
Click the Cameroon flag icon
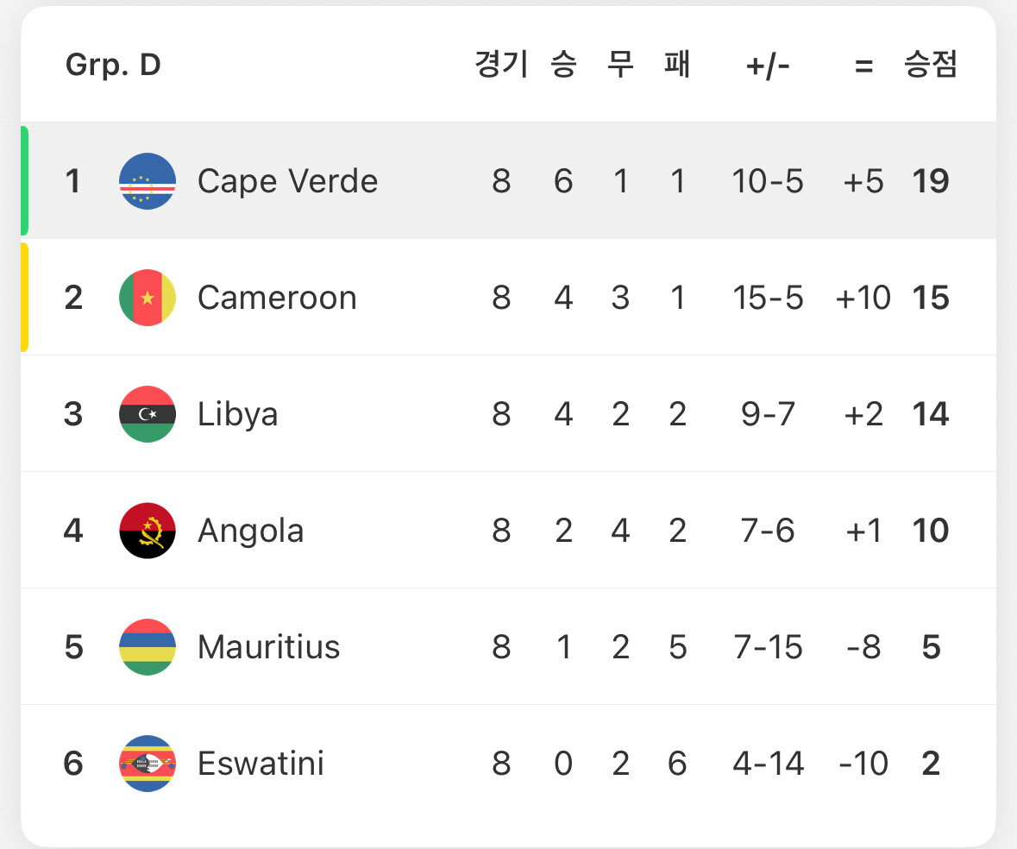pyautogui.click(x=148, y=298)
